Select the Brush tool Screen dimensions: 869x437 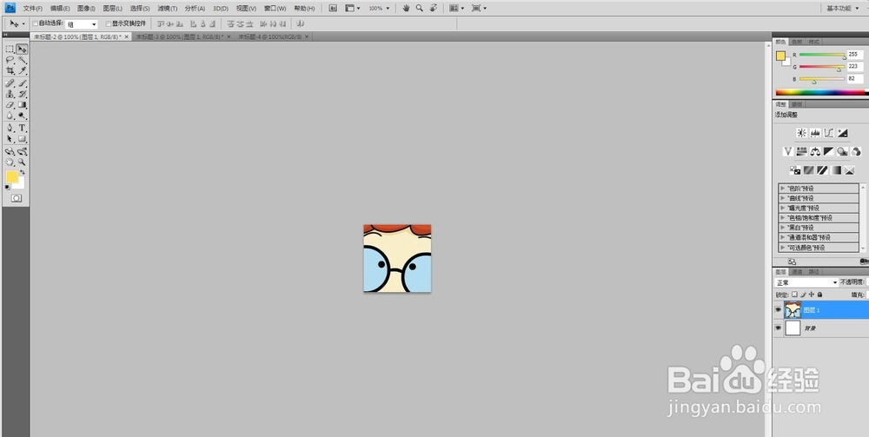22,83
